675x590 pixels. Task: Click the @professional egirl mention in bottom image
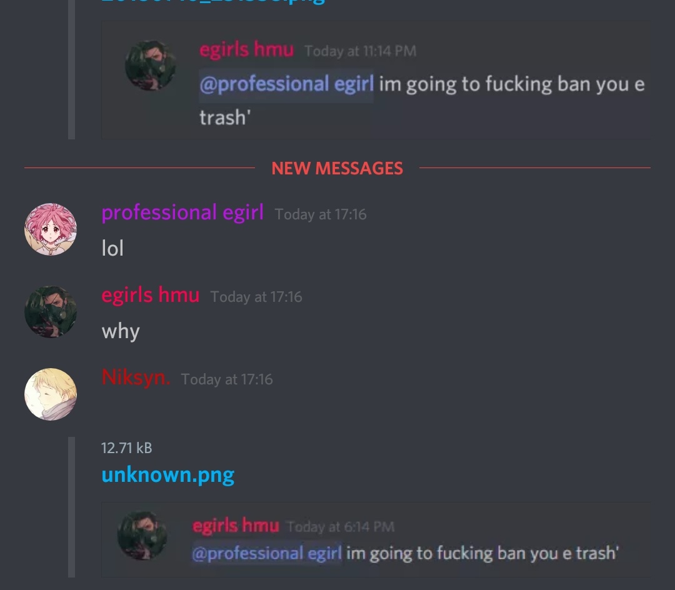[267, 553]
